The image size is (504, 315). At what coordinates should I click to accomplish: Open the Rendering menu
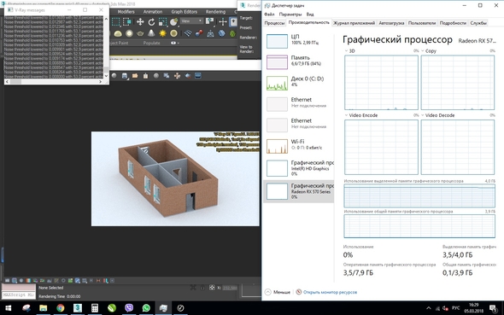point(215,12)
